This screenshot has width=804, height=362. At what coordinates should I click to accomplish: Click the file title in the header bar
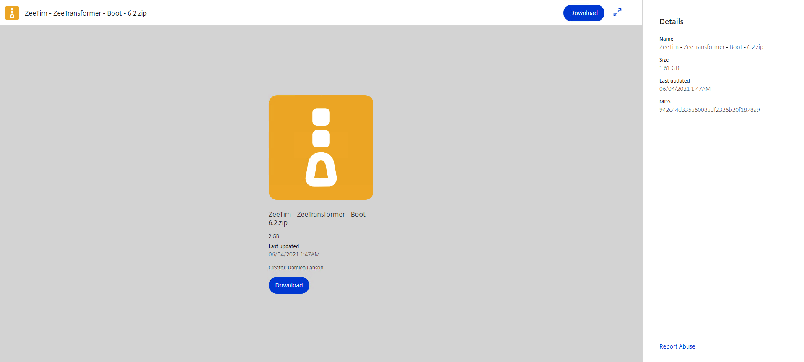tap(86, 13)
